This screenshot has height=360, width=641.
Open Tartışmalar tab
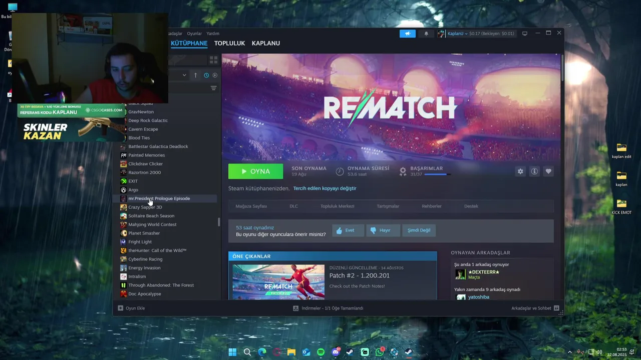click(388, 206)
